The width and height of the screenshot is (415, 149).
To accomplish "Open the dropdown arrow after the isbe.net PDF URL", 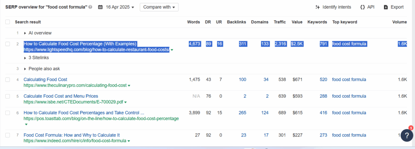I will coord(126,102).
